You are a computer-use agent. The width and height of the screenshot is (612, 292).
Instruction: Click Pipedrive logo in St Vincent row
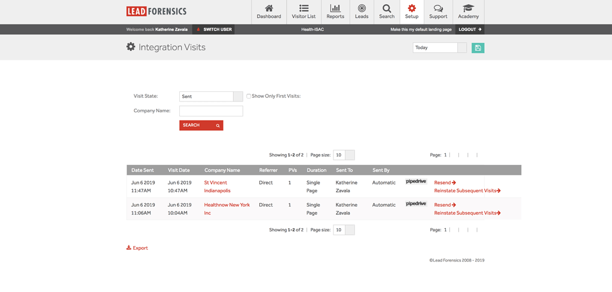pos(417,182)
